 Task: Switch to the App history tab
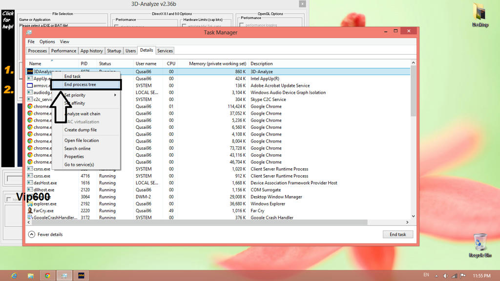click(91, 51)
